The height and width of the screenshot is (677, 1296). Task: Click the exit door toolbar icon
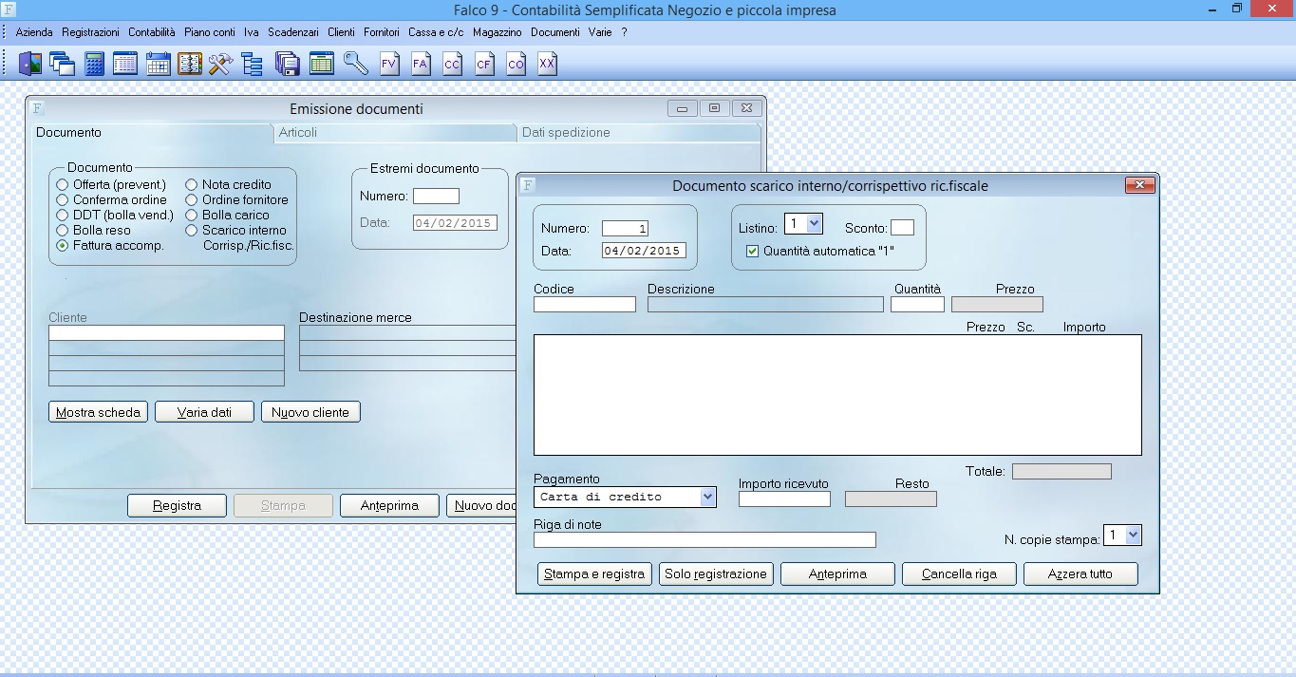click(30, 64)
